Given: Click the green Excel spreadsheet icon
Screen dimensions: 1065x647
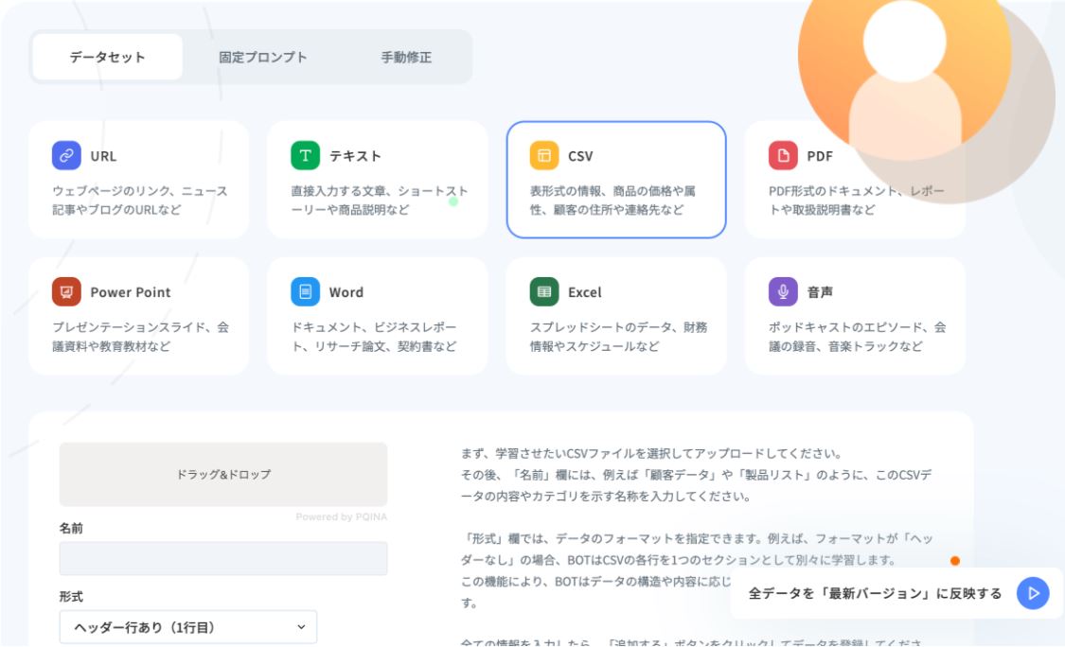Looking at the screenshot, I should (x=544, y=292).
